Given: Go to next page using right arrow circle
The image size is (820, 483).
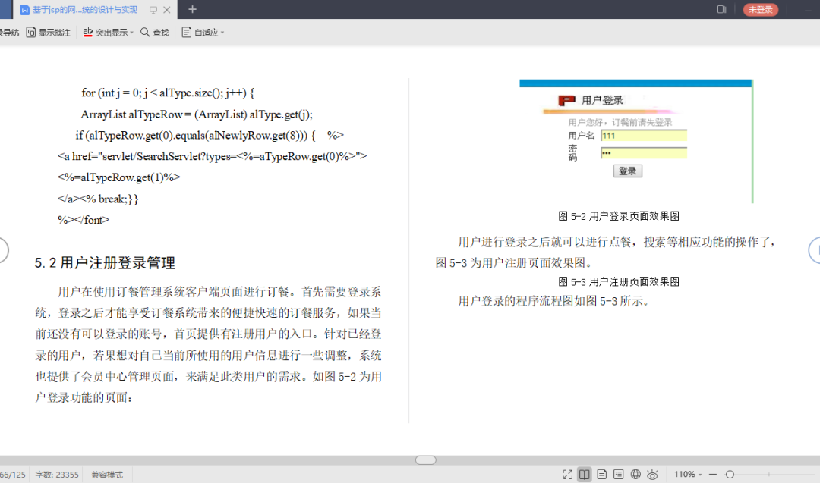Looking at the screenshot, I should pos(815,250).
